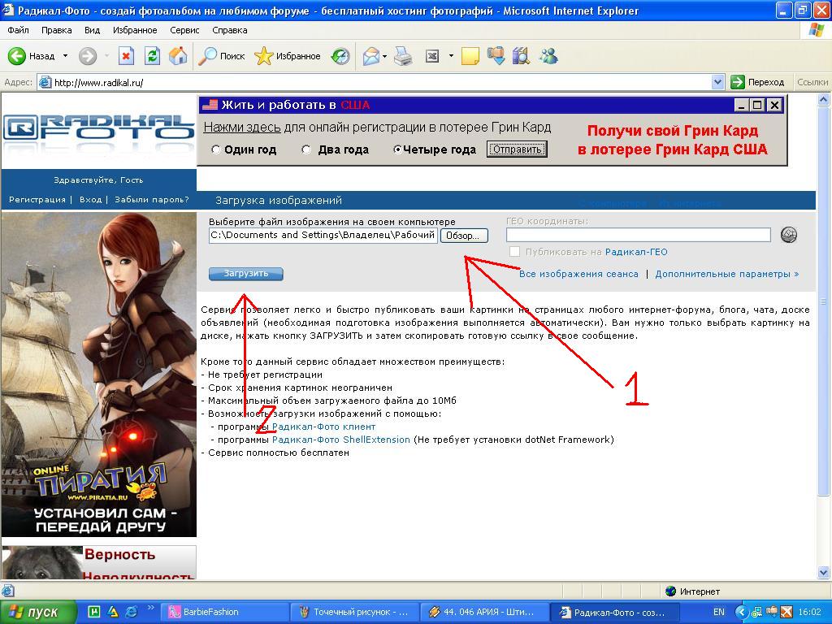Open the Радикал-Фото ShellExtension link
Viewport: 832px width, 624px height.
point(341,440)
